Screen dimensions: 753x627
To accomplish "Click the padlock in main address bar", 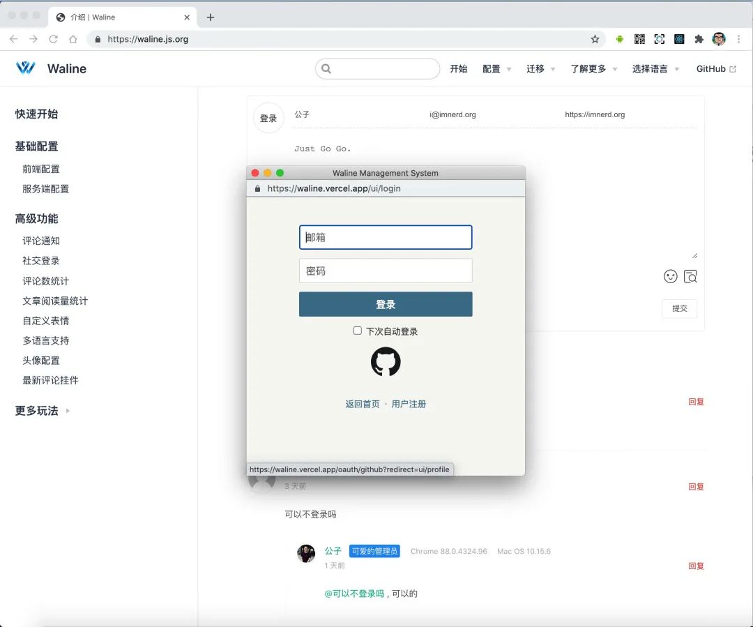I will (98, 39).
